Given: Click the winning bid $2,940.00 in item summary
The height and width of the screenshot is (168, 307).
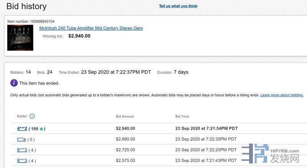Looking at the screenshot, I should pos(79,36).
